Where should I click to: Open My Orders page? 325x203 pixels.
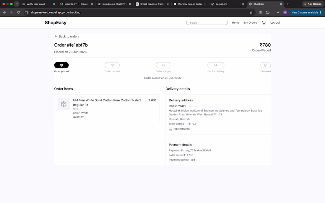click(x=250, y=23)
